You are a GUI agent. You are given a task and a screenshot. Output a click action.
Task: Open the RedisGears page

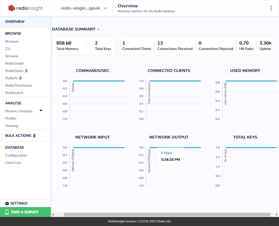[14, 71]
